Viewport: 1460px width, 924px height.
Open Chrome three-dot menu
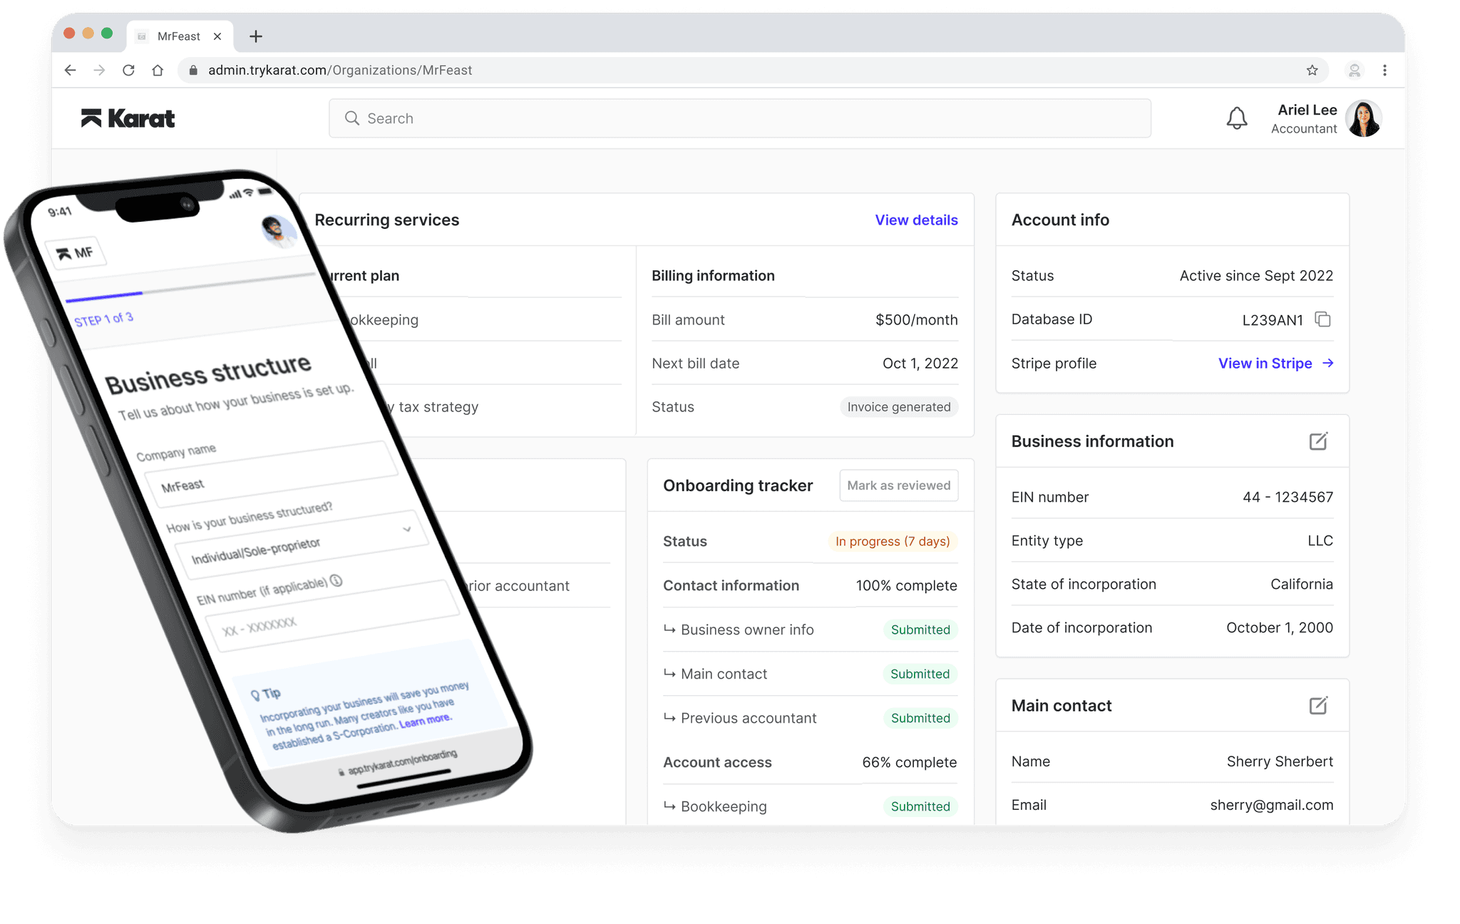[1384, 70]
